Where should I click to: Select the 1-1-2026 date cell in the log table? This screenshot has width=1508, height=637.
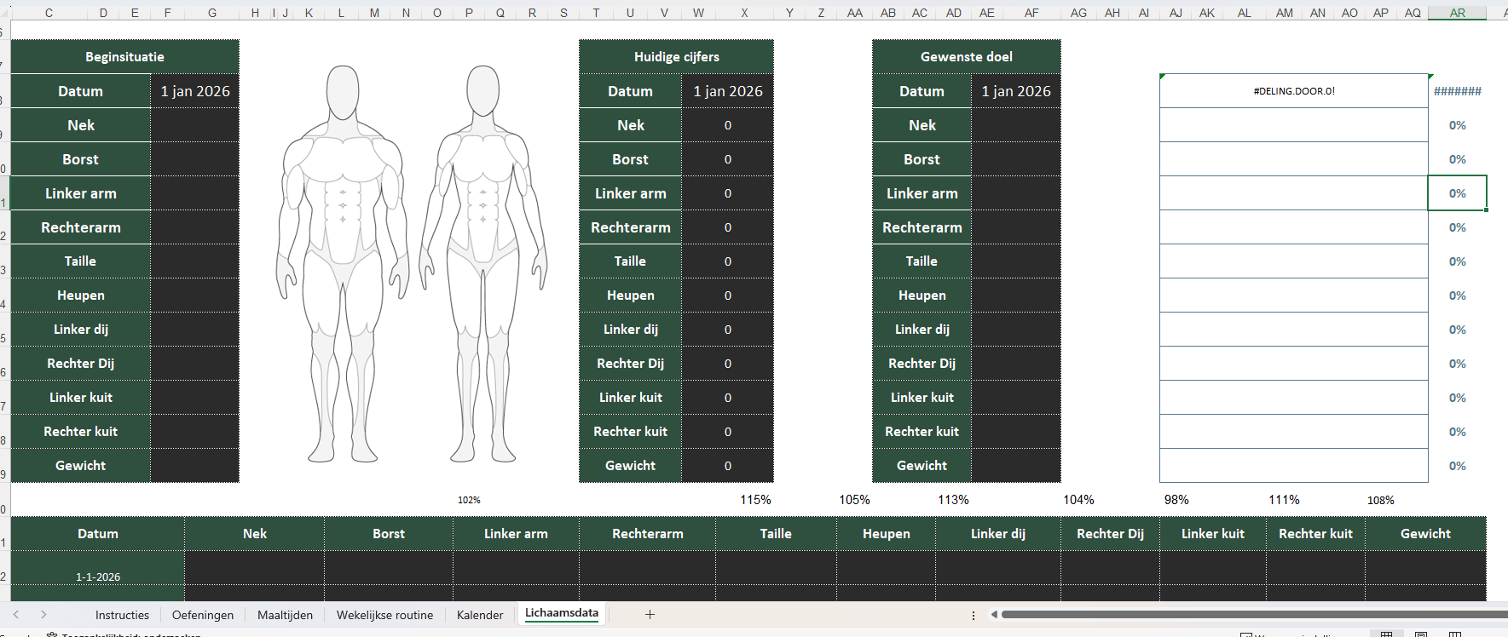click(x=98, y=568)
